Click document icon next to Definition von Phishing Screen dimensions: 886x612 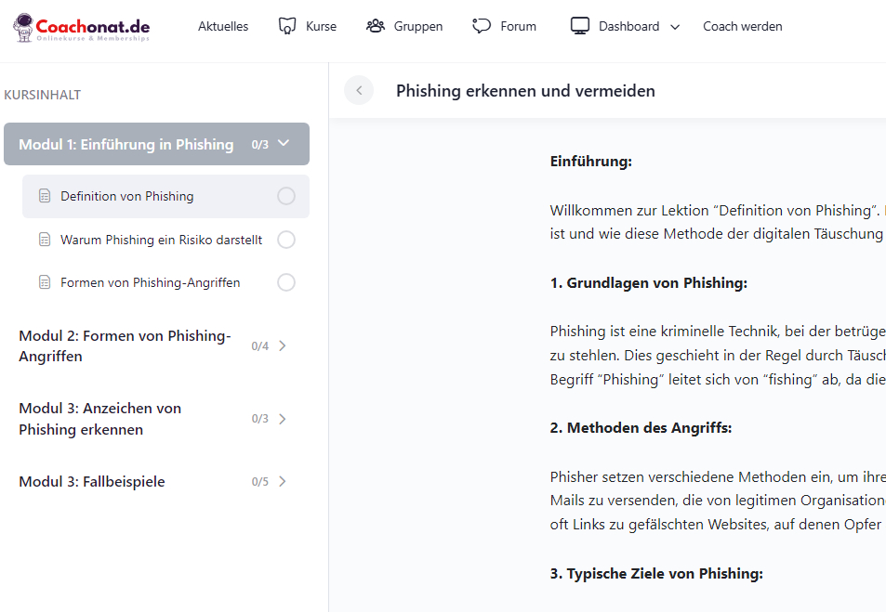pos(44,196)
